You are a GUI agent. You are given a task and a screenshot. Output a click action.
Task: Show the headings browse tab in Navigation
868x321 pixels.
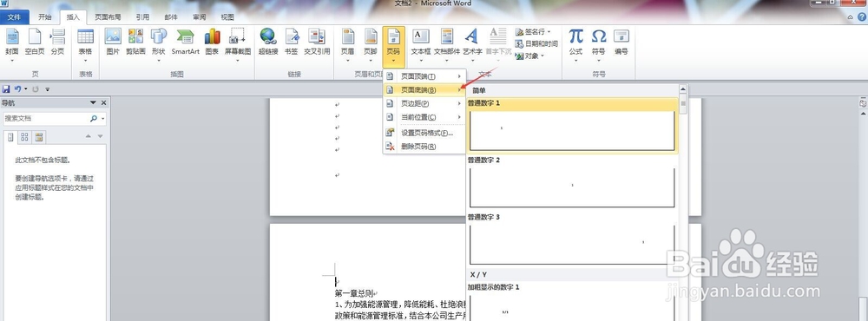click(10, 137)
